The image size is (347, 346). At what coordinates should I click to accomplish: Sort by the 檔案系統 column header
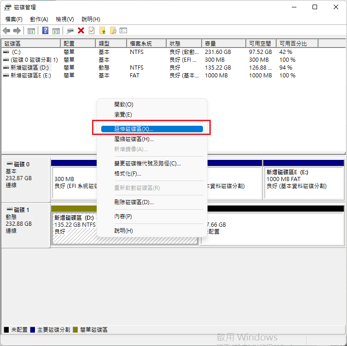pos(147,43)
